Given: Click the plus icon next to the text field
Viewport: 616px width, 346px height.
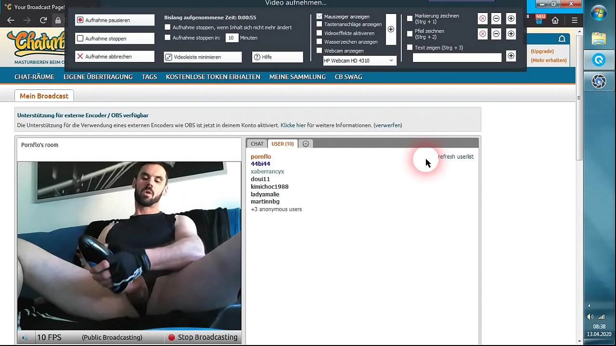Looking at the screenshot, I should 511,56.
